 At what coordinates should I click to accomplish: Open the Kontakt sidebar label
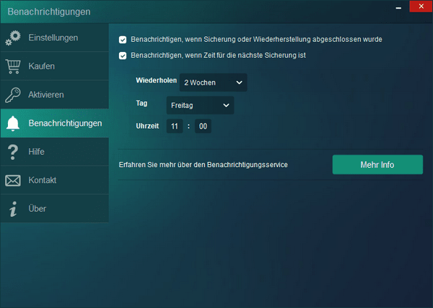click(43, 180)
